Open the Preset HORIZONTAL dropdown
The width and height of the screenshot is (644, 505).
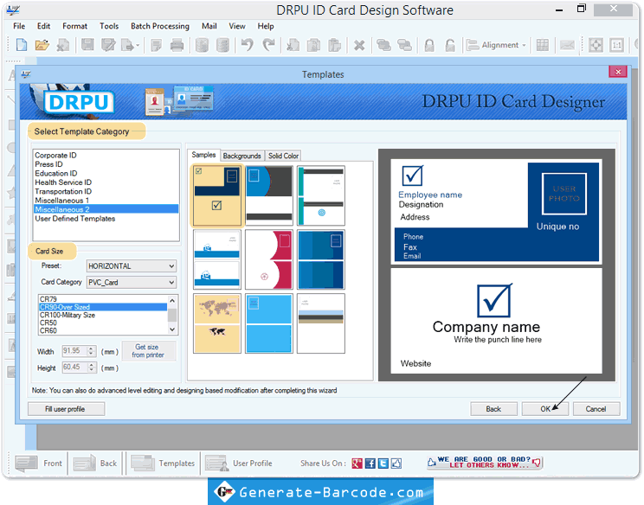(x=132, y=265)
